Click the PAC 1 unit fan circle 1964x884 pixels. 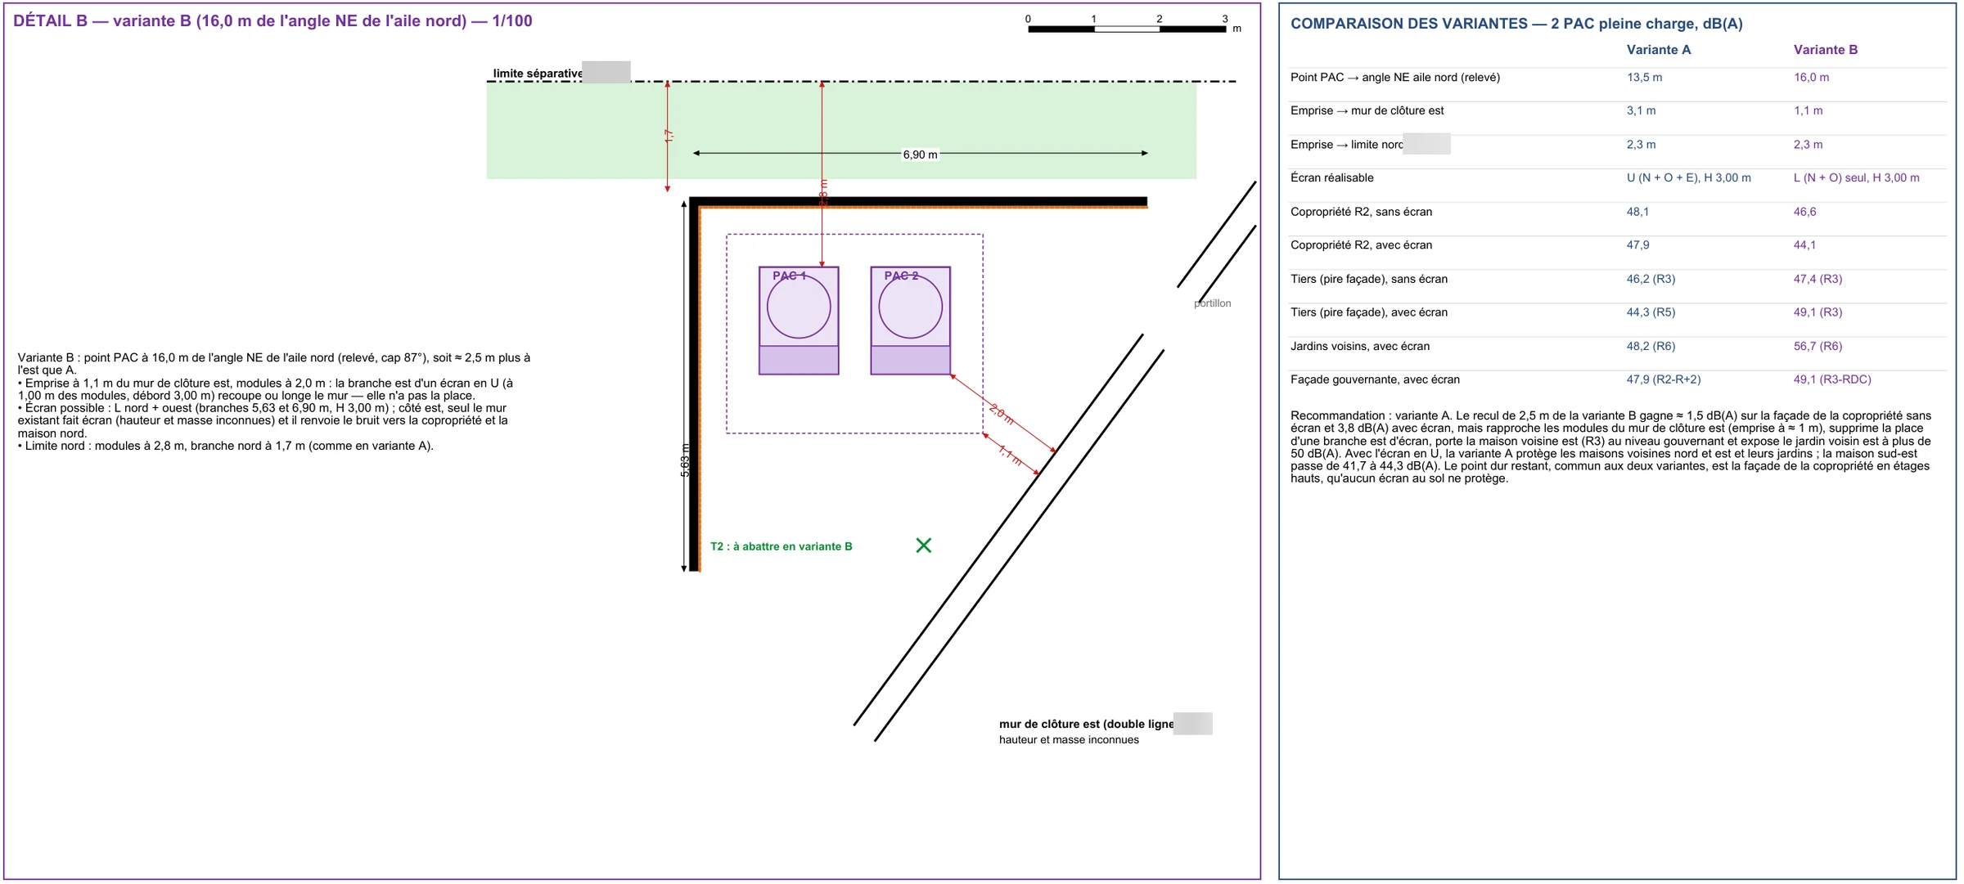[x=799, y=307]
